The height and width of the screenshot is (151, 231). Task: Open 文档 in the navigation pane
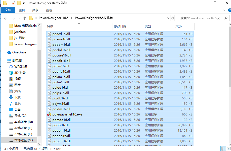point(15,91)
